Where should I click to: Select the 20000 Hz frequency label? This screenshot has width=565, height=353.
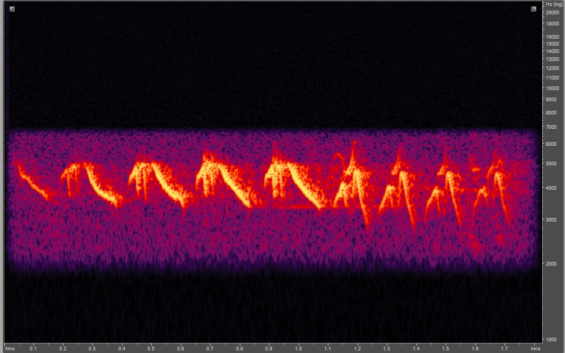click(552, 12)
